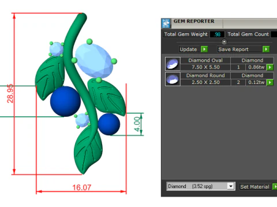Click the Update button
The width and height of the screenshot is (277, 207).
[x=188, y=49]
